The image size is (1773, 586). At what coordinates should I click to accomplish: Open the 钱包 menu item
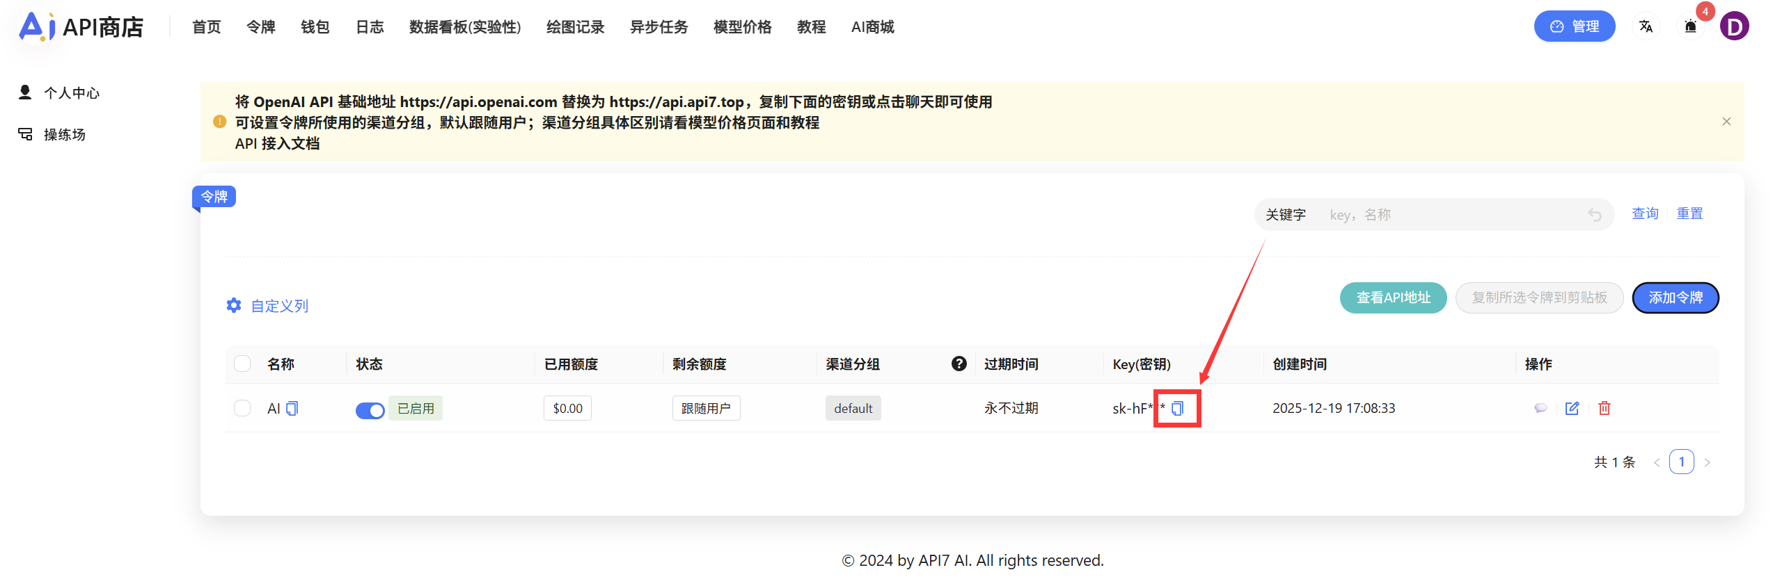point(315,27)
